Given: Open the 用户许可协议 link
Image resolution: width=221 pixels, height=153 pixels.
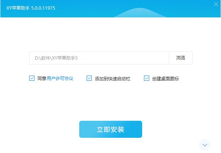Looking at the screenshot, I should click(60, 79).
